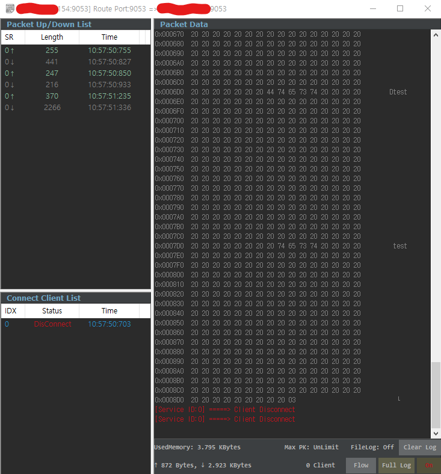This screenshot has width=441, height=474.
Task: Select packet row with length 441
Action: [76, 62]
